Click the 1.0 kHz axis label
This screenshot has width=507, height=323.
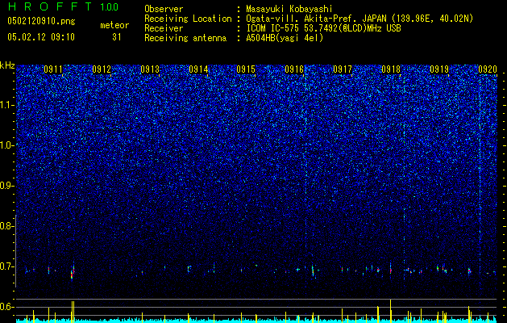tap(6, 145)
